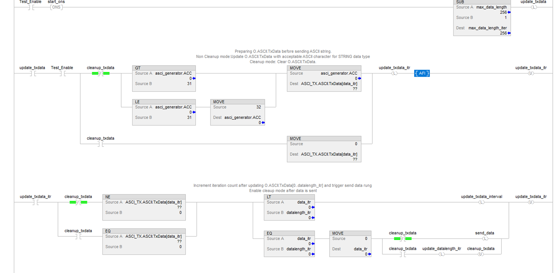558x273 pixels.
Task: Click update_txdata latch coil after SUB block
Action: 534,7
